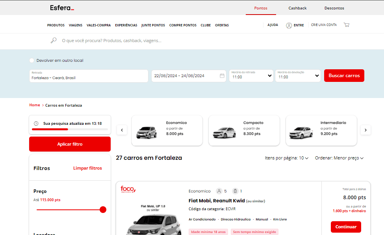Select the Compacto car category card
The image size is (384, 235).
click(x=244, y=130)
